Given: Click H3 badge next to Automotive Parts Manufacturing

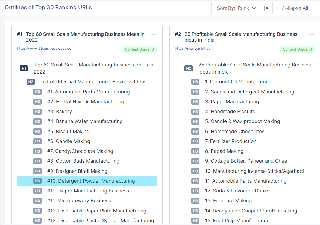Looking at the screenshot, I should pos(37,92).
